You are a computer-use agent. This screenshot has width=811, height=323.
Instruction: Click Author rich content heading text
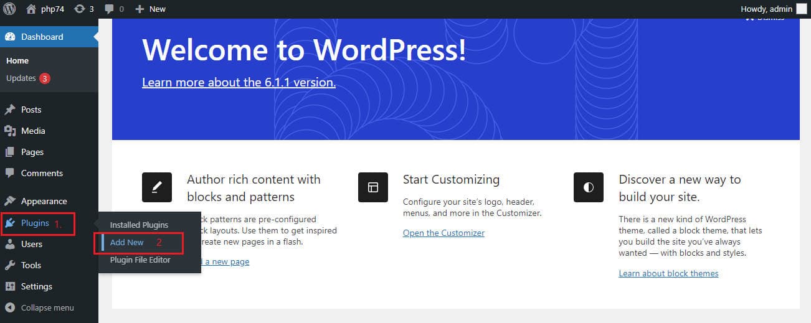(x=254, y=188)
